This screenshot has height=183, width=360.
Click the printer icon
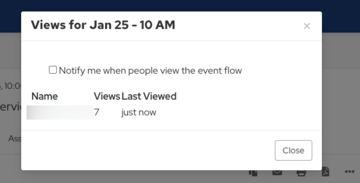coord(301,173)
